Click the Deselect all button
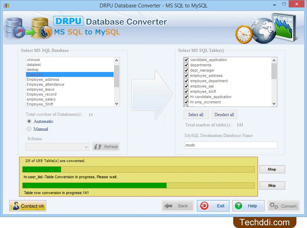Image resolution: width=307 pixels, height=228 pixels. (x=224, y=115)
